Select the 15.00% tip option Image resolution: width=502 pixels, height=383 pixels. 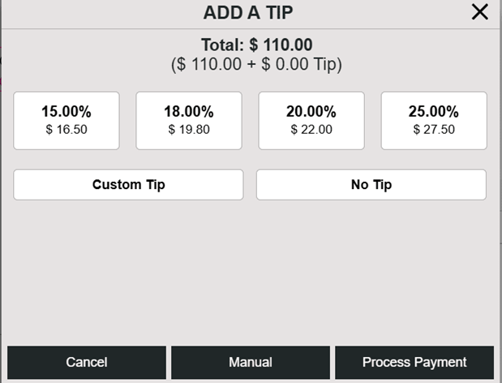(67, 120)
